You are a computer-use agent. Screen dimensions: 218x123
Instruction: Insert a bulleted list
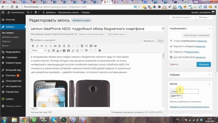click(x=46, y=46)
